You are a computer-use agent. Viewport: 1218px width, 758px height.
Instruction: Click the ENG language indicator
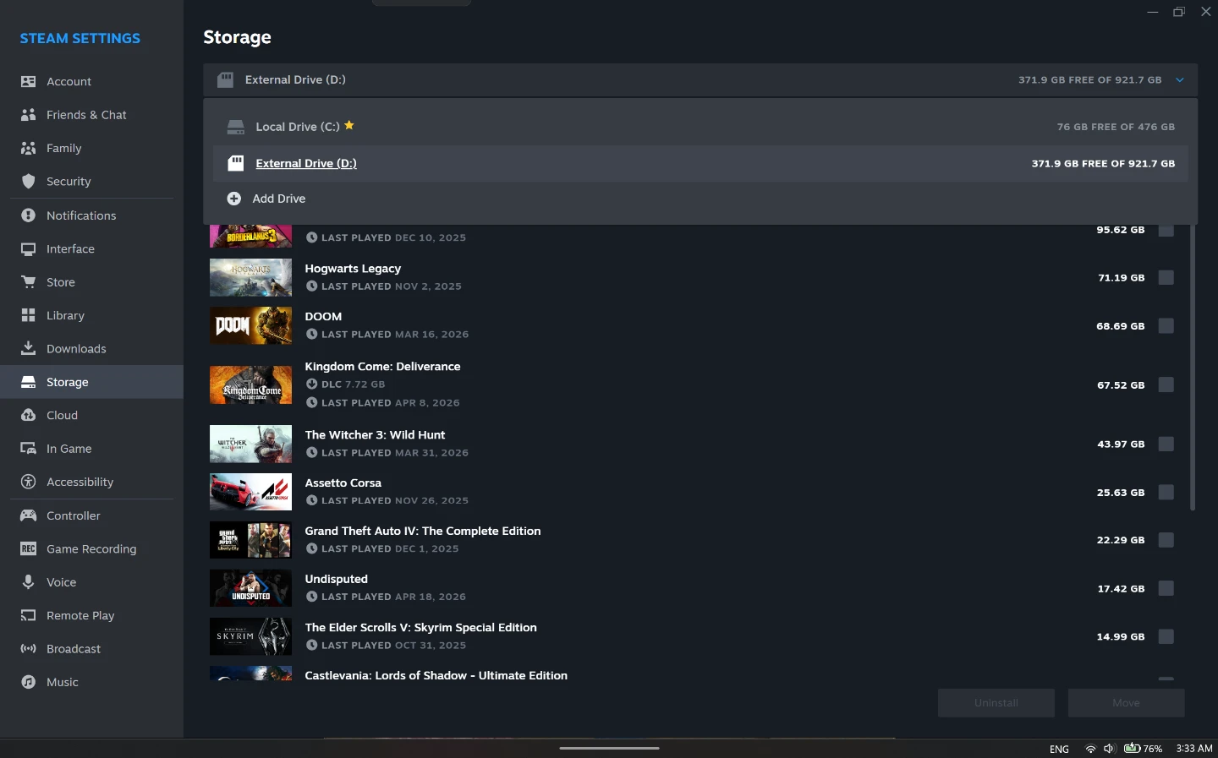1059,750
